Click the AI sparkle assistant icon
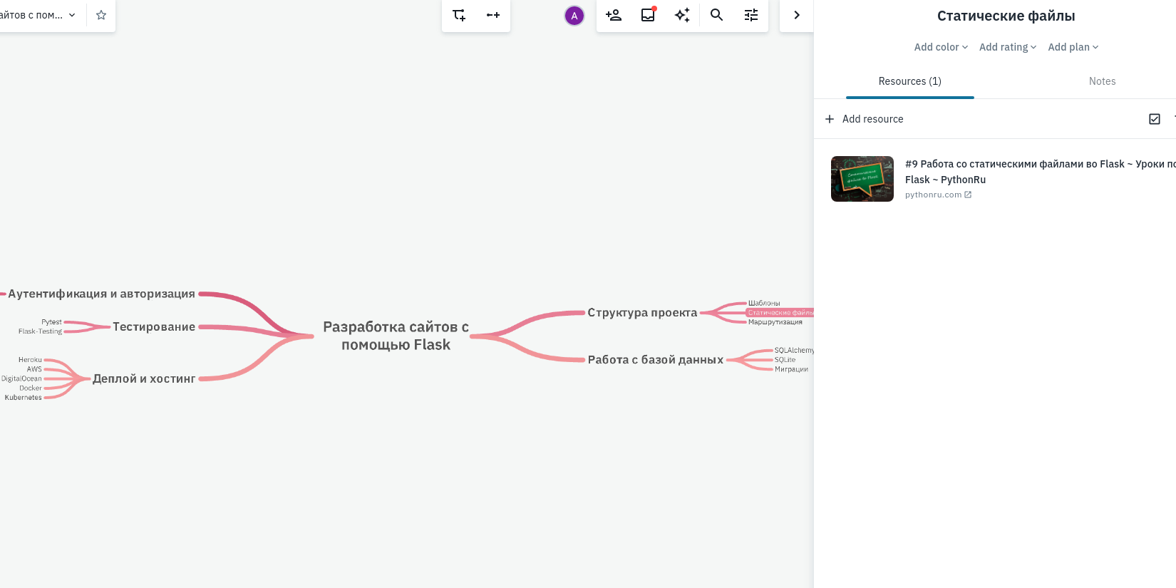 (682, 15)
